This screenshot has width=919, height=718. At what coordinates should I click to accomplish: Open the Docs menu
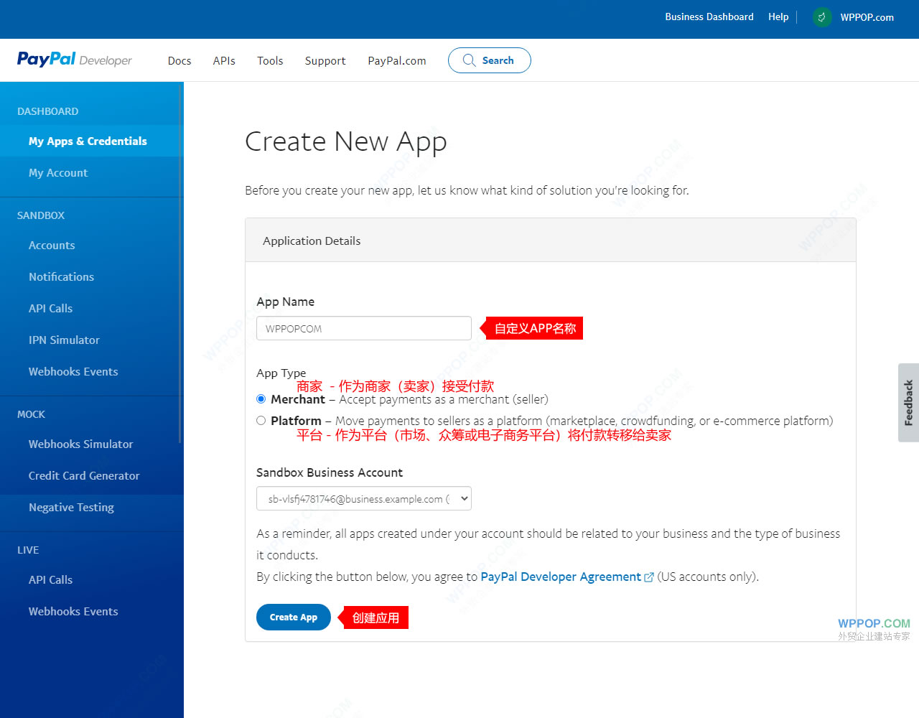point(179,61)
